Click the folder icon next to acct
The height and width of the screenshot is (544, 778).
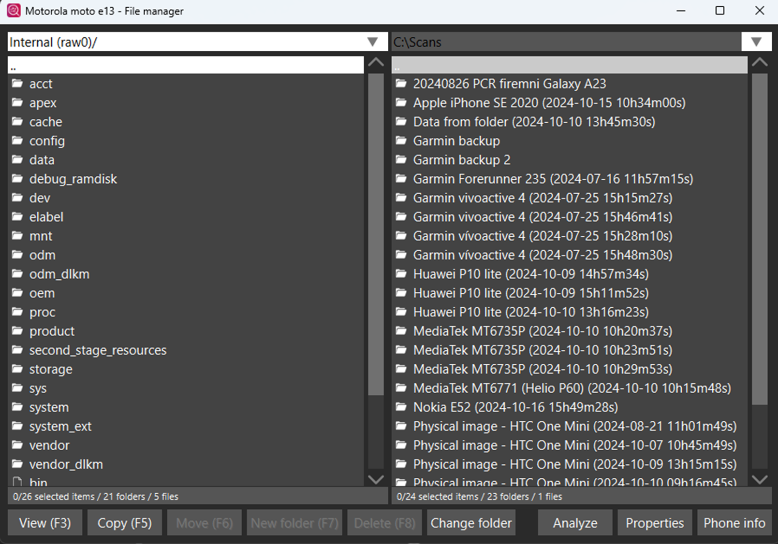tap(17, 84)
